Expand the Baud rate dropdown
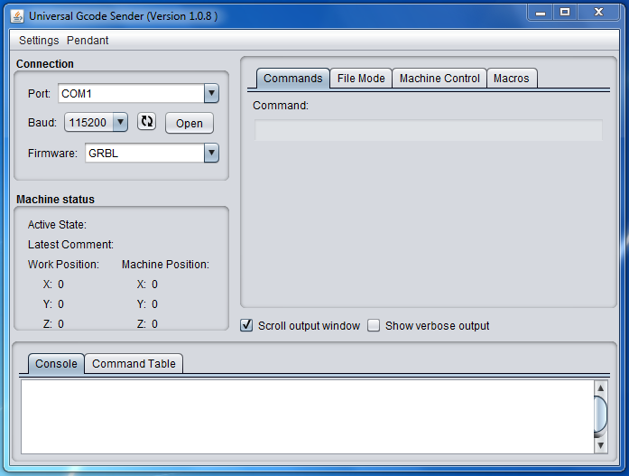Viewport: 629px width, 476px height. pos(120,122)
